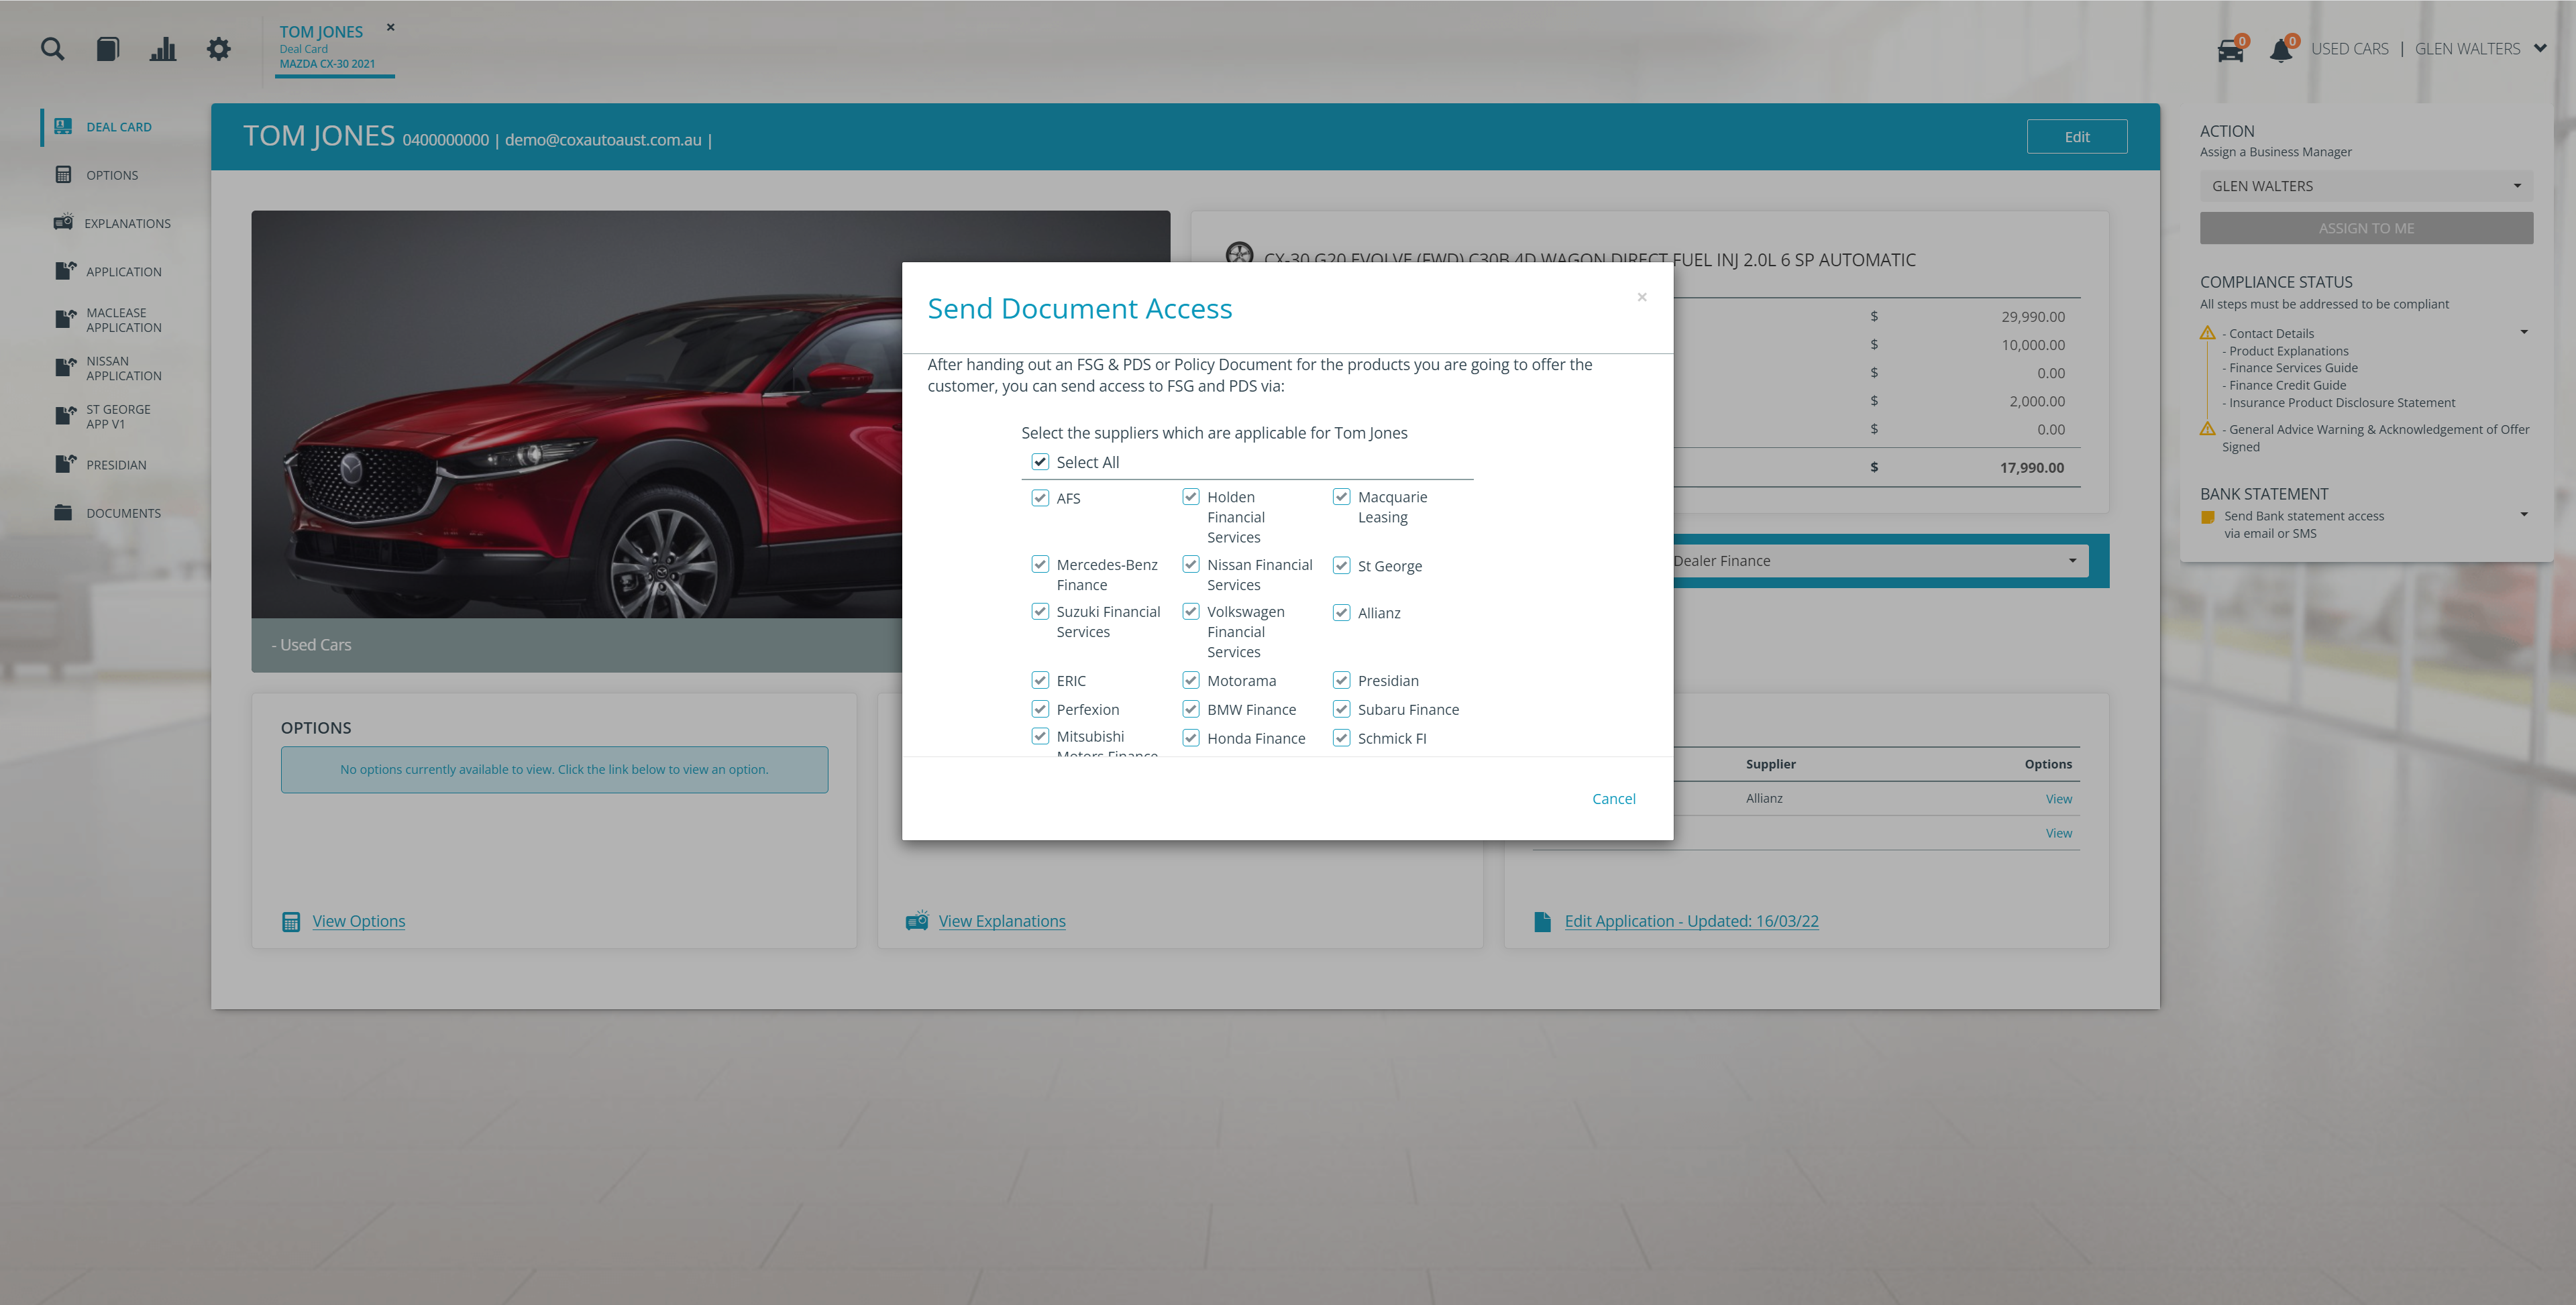The width and height of the screenshot is (2576, 1305).
Task: Open the deal book icon in top toolbar
Action: (x=108, y=48)
